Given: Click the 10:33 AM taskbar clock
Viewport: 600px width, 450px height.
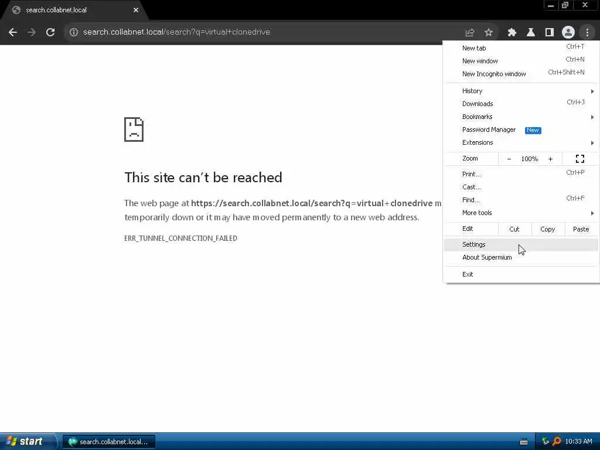Looking at the screenshot, I should 578,442.
